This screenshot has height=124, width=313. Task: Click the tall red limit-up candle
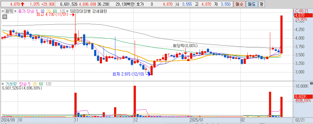pos(281,34)
